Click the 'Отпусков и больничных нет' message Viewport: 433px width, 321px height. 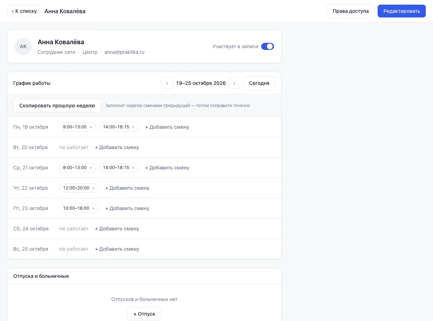tap(144, 299)
